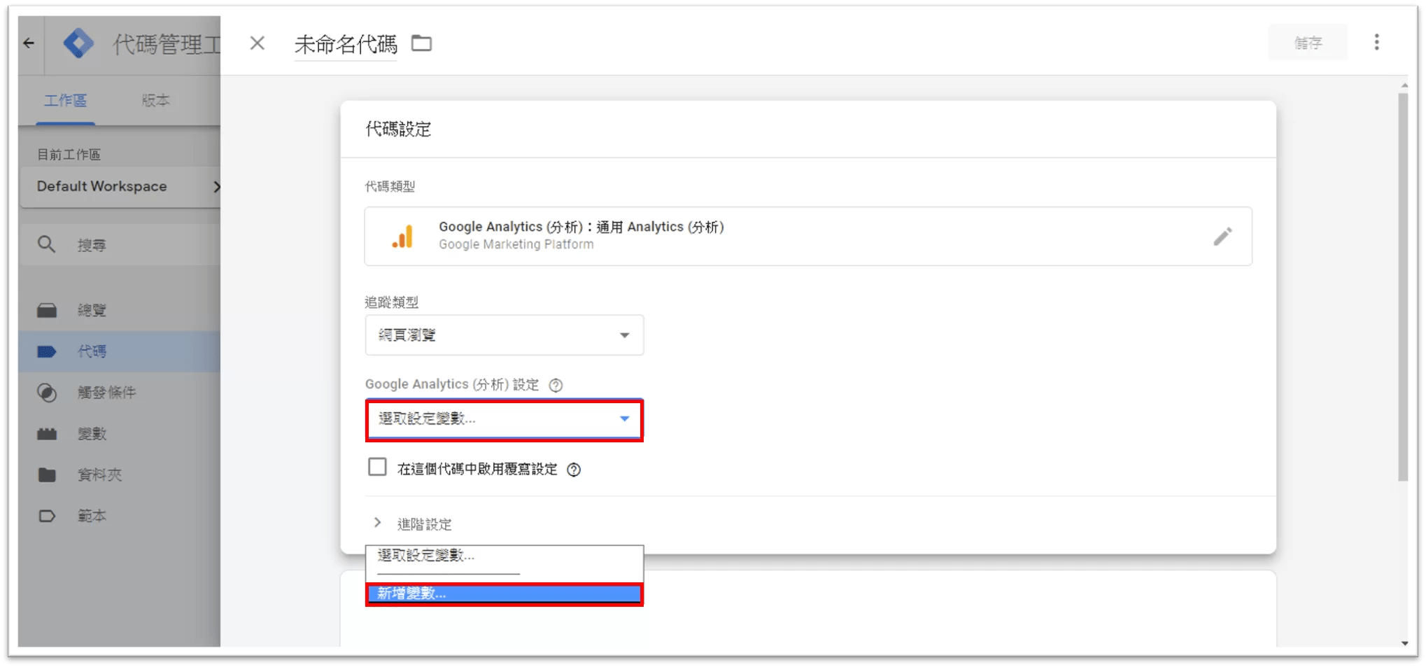1426x667 pixels.
Task: Click the 範本 template icon
Action: [x=47, y=516]
